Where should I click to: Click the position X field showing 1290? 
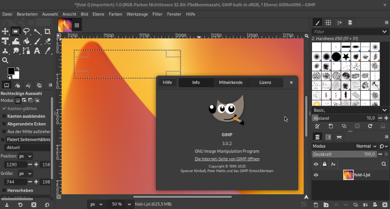tap(15, 165)
